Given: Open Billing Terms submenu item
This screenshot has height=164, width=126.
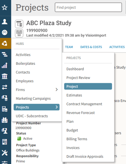Looking at the screenshot, I should (88, 139).
